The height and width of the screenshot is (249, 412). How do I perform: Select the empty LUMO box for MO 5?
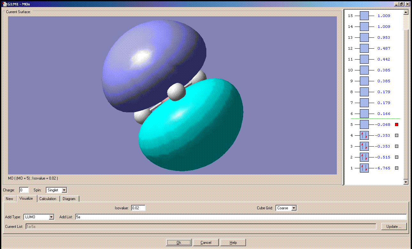point(364,124)
